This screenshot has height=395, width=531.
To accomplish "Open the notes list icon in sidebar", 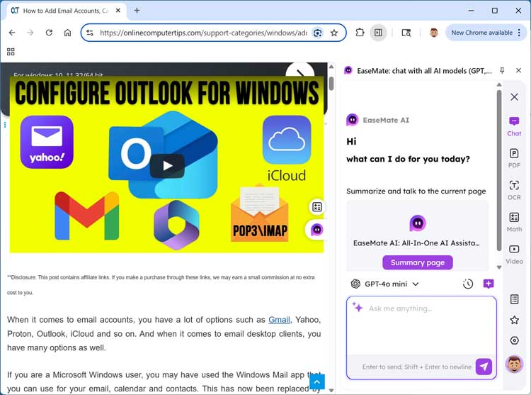I will (x=514, y=299).
